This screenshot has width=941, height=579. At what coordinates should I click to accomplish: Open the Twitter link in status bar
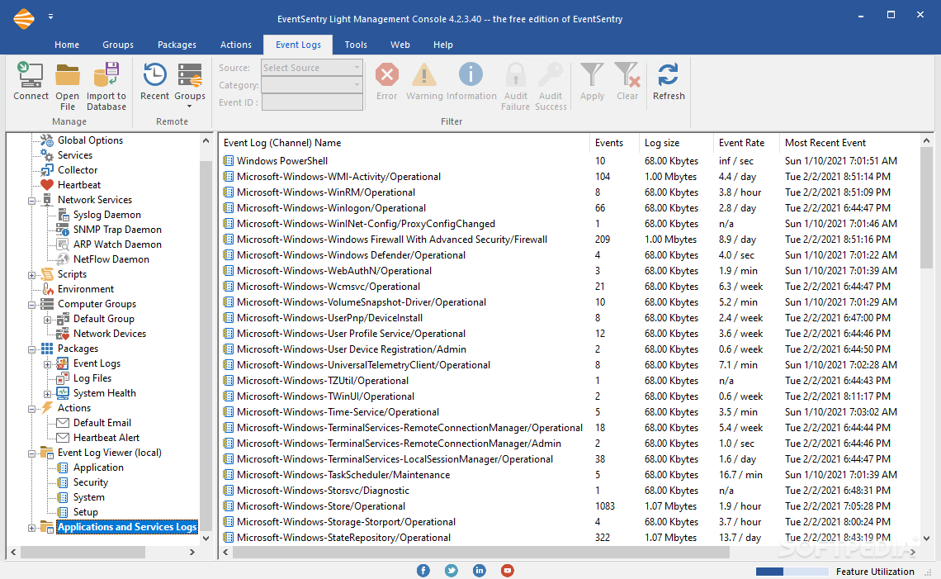pyautogui.click(x=452, y=571)
